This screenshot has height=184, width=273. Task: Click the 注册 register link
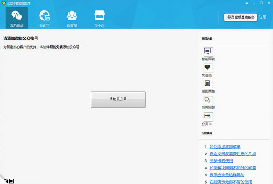(x=263, y=17)
